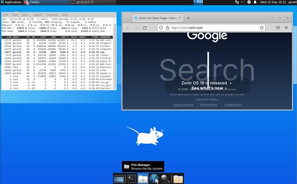This screenshot has height=184, width=297.
Task: Click the workspace switcher in top panel
Action: [198, 2]
